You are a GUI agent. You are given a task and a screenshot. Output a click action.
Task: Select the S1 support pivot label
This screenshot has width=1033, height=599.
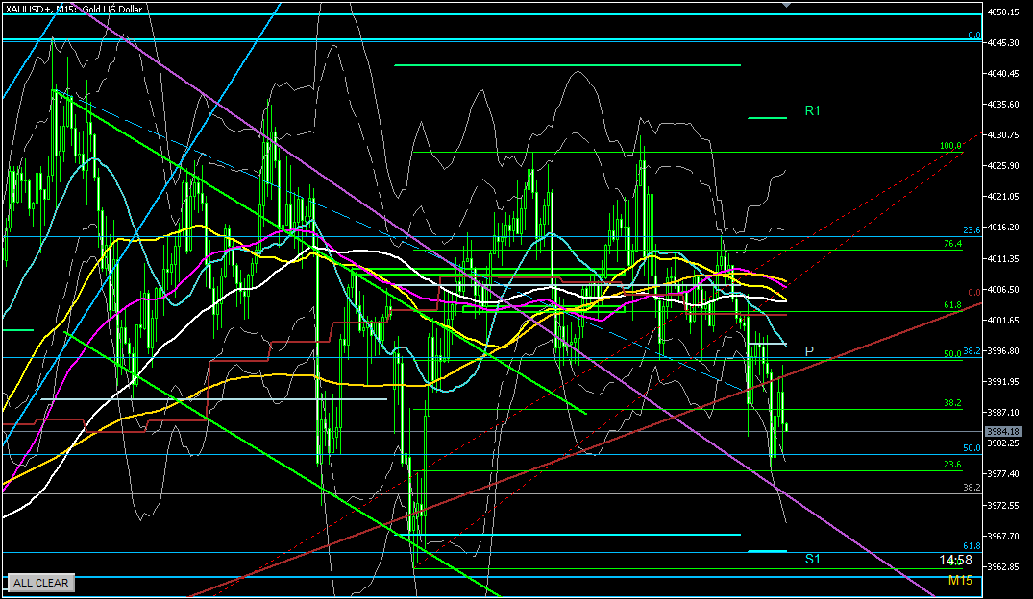tap(812, 559)
